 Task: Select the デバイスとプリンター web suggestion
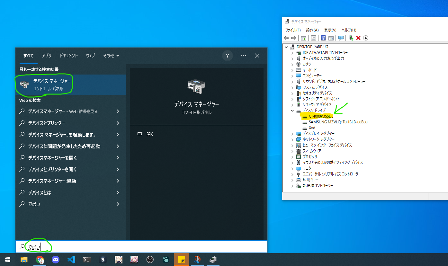[x=47, y=123]
